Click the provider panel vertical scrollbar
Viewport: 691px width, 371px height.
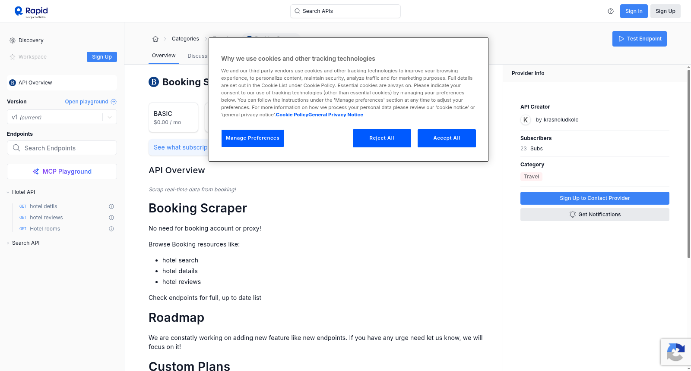[x=689, y=164]
